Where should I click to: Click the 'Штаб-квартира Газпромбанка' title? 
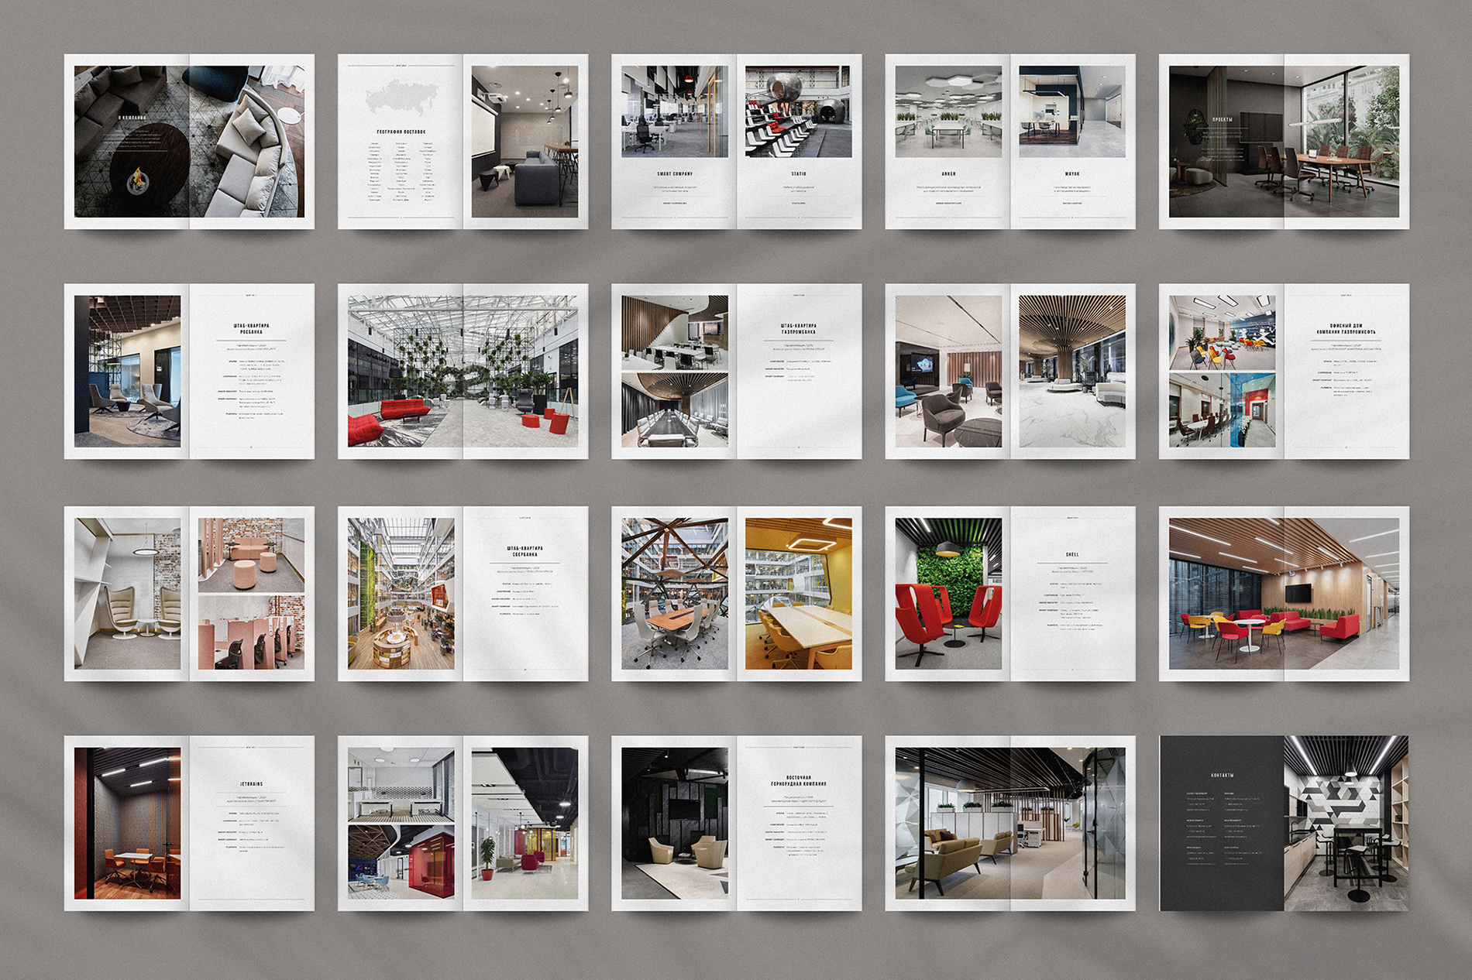click(x=799, y=329)
